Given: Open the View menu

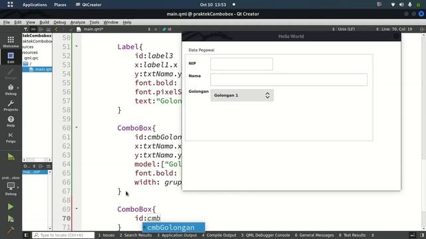Looking at the screenshot, I should pos(31,22).
